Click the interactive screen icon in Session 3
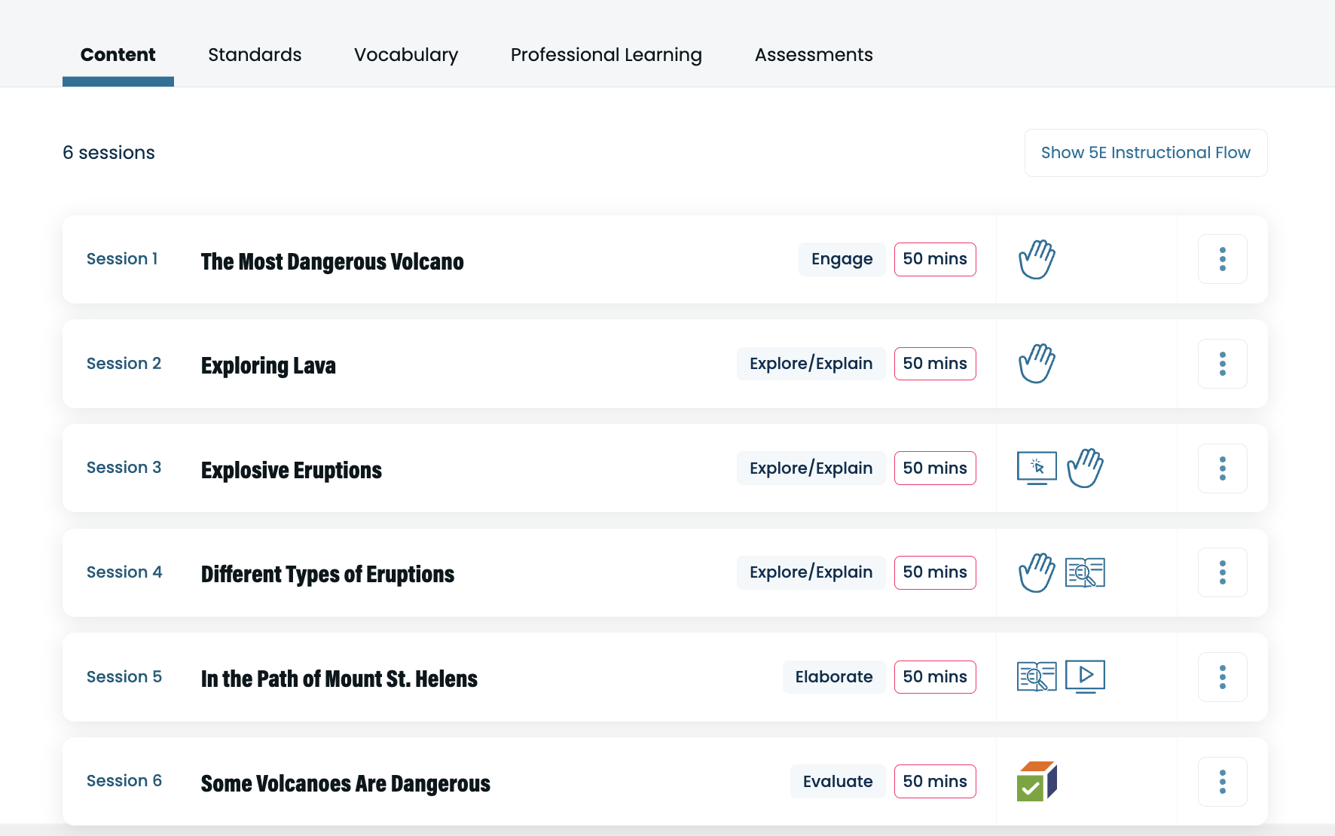This screenshot has height=836, width=1335. (x=1037, y=468)
